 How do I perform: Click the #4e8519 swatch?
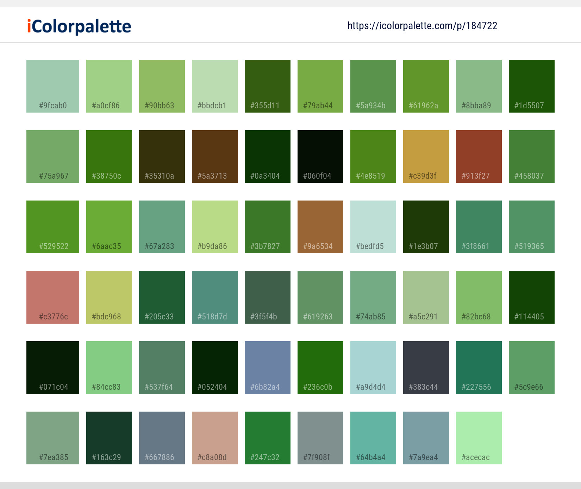tap(373, 157)
